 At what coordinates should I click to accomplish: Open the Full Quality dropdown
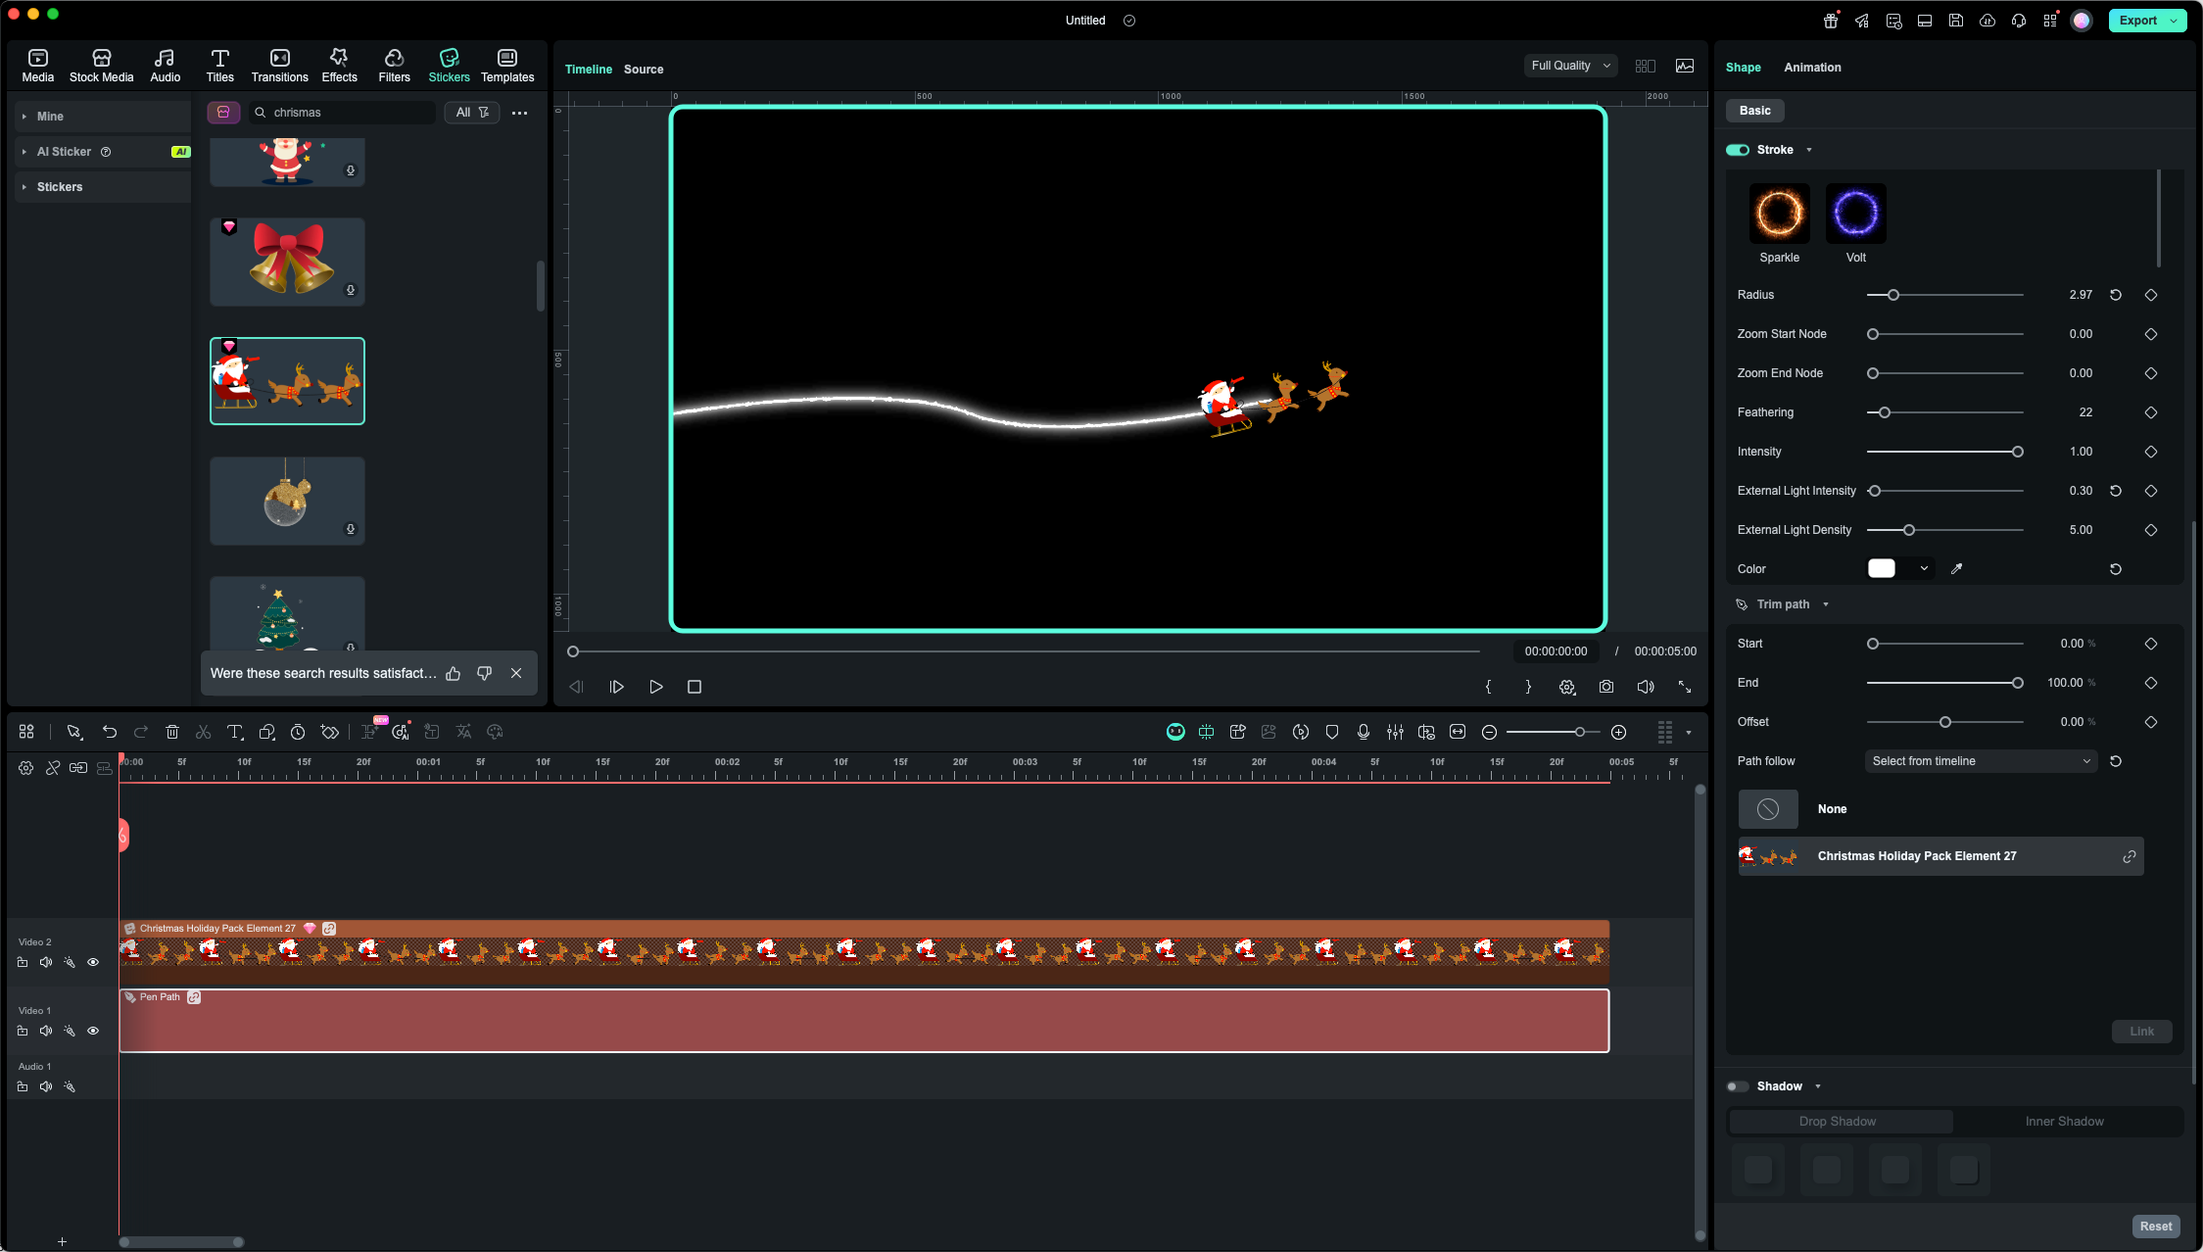(1570, 66)
